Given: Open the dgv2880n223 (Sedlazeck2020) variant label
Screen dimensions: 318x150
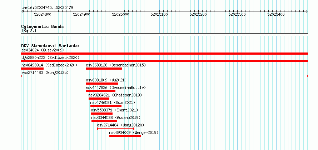Looking at the screenshot, I should (50, 57).
